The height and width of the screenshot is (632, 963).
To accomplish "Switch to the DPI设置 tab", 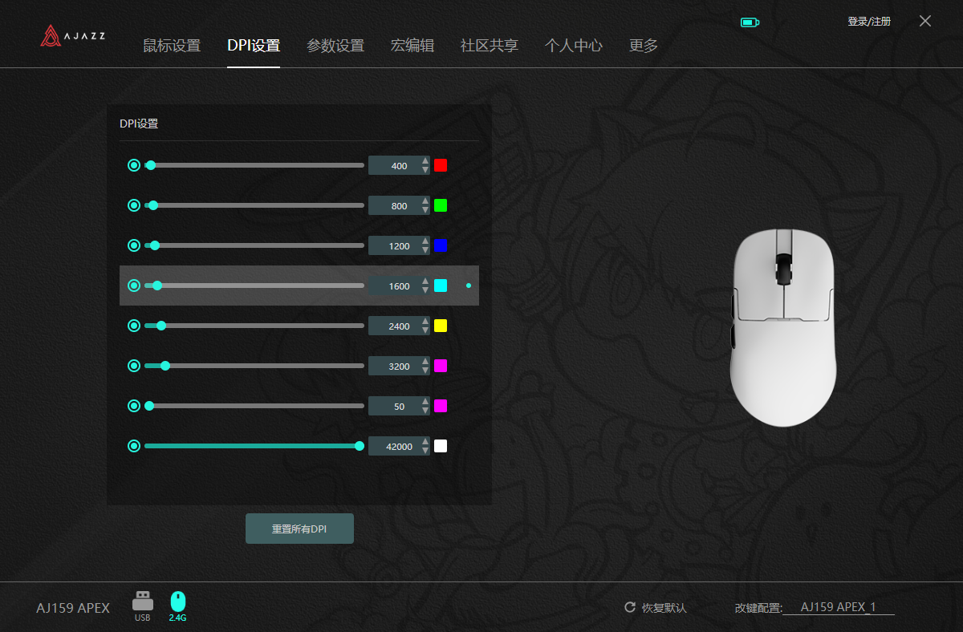I will [254, 46].
